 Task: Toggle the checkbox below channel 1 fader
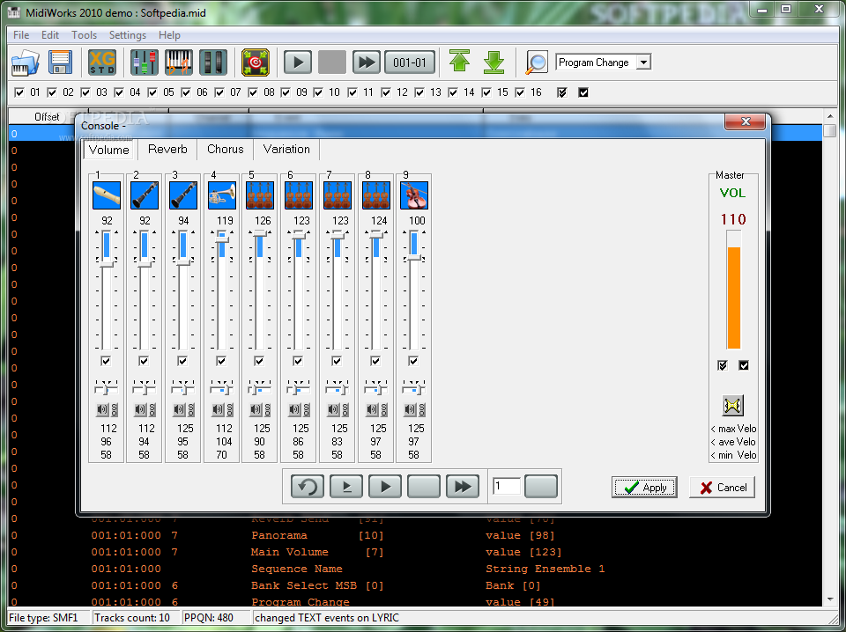point(106,361)
